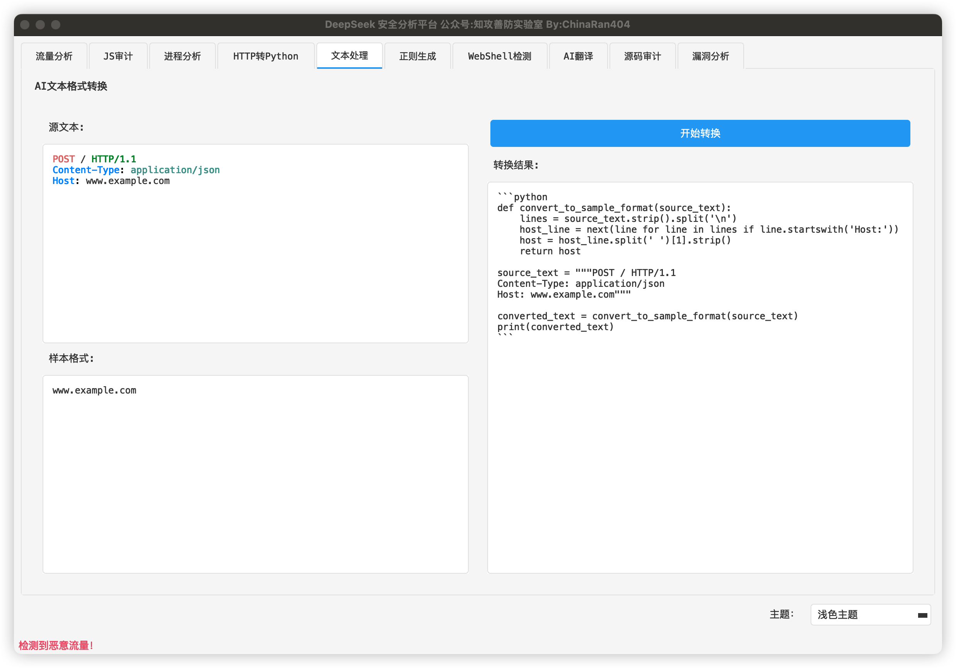This screenshot has height=668, width=956.
Task: Select the AI翻译 tab
Action: [578, 56]
